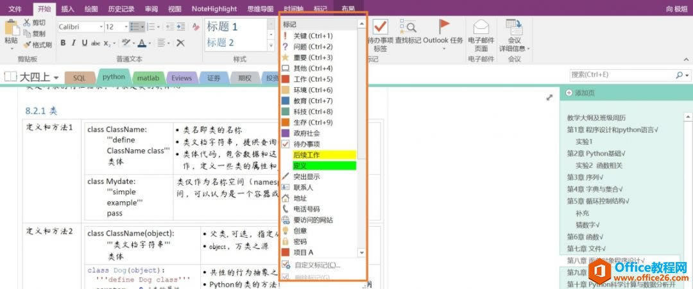The image size is (693, 289).
Task: Select the 突出显示 pen tag
Action: coord(319,176)
